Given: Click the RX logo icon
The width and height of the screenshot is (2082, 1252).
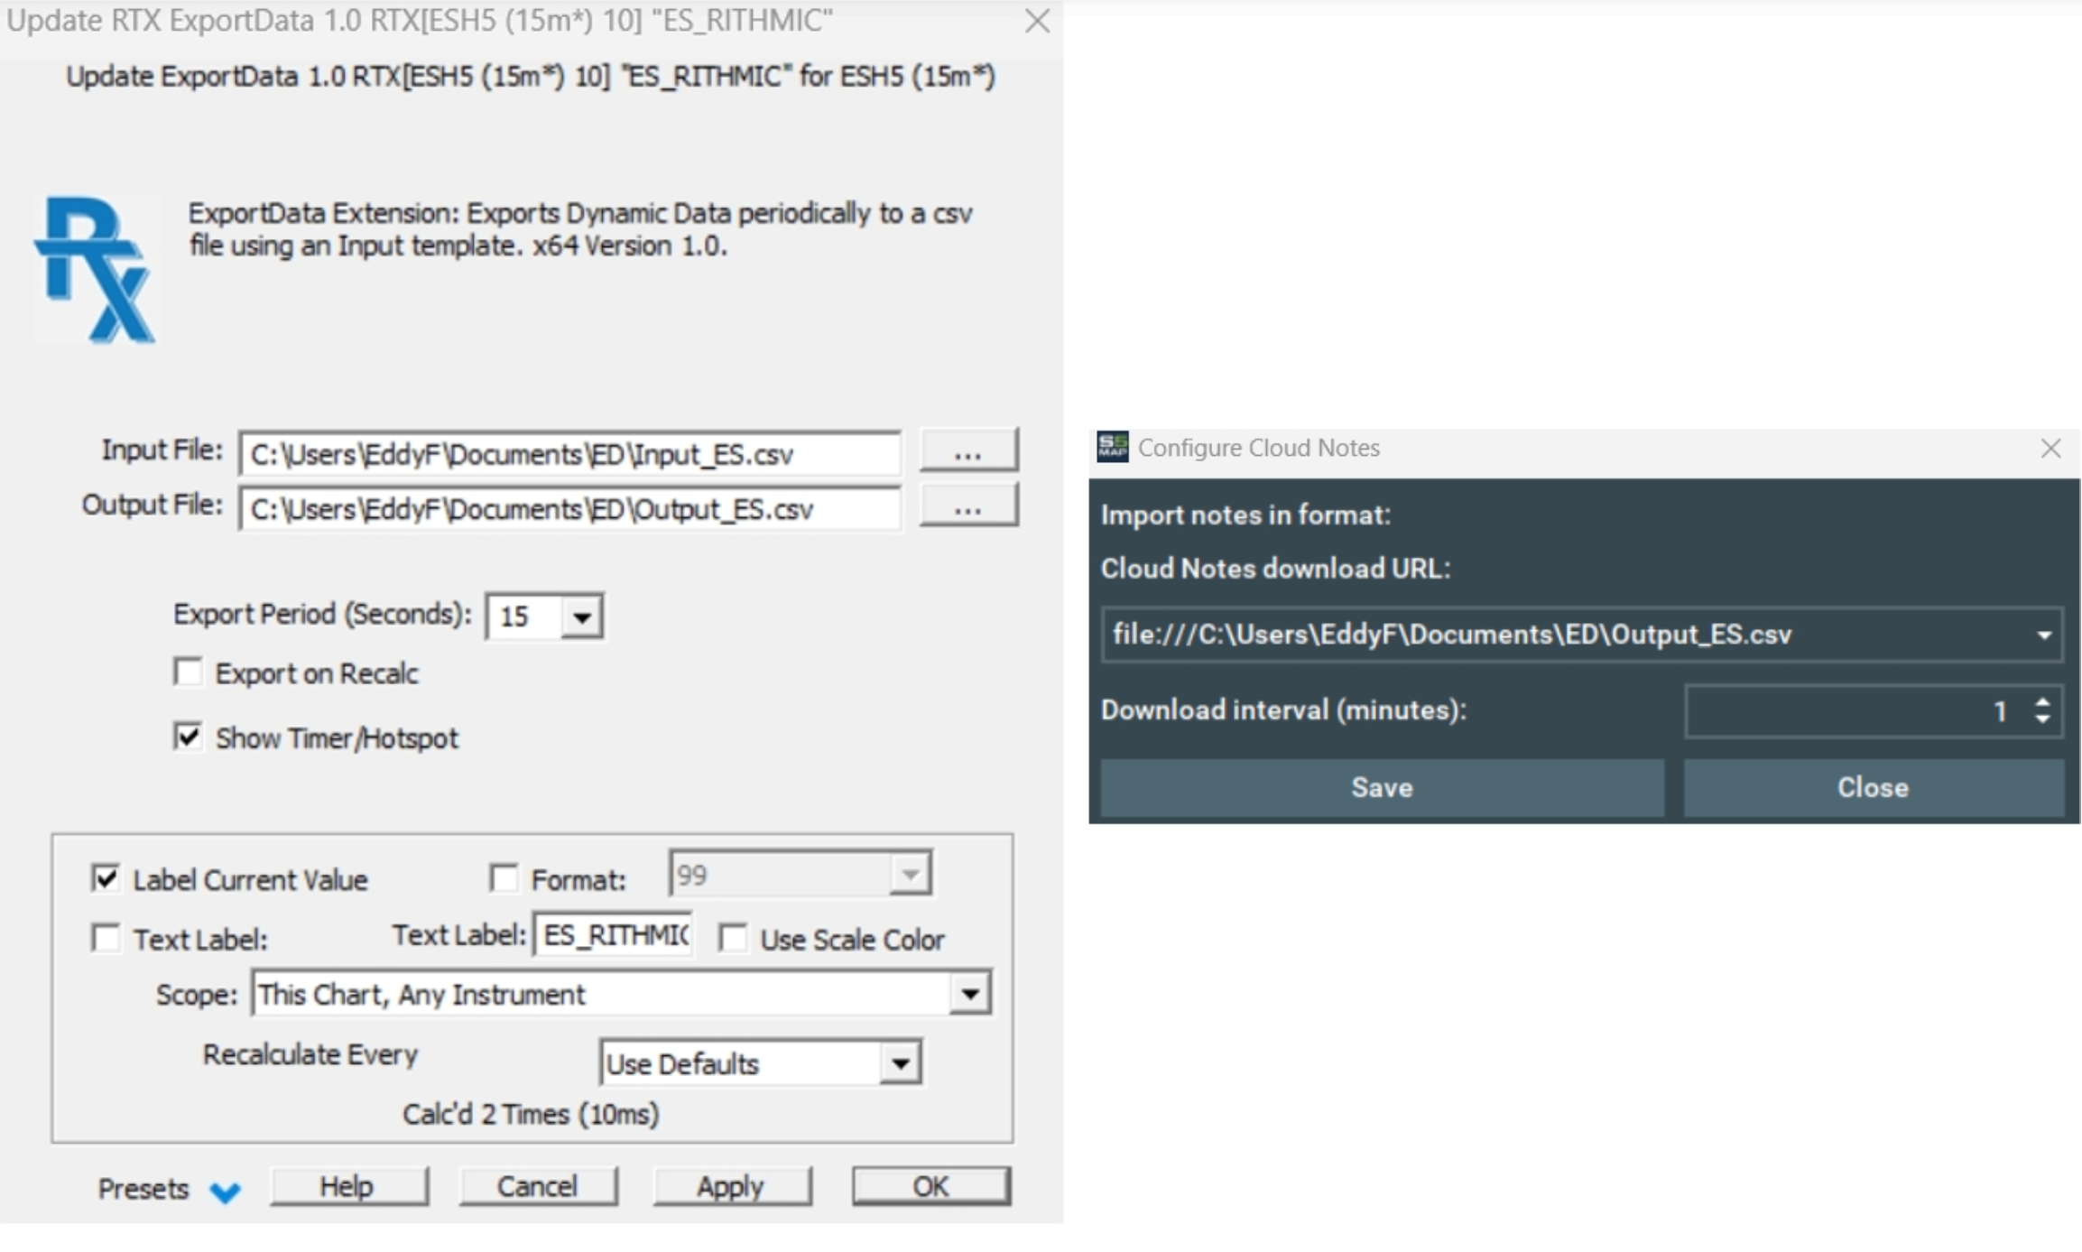Looking at the screenshot, I should pos(96,270).
